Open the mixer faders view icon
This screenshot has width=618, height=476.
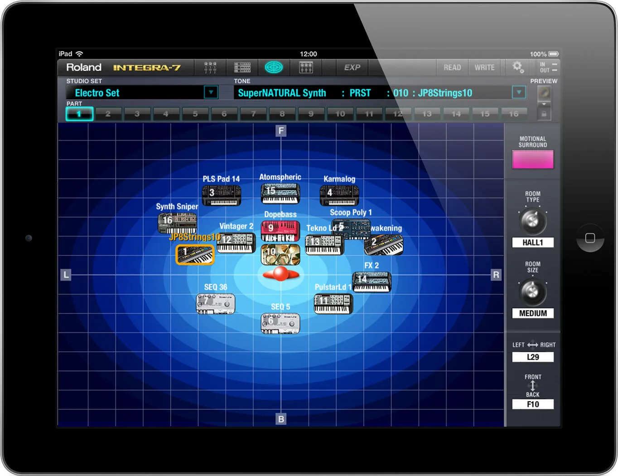point(210,68)
